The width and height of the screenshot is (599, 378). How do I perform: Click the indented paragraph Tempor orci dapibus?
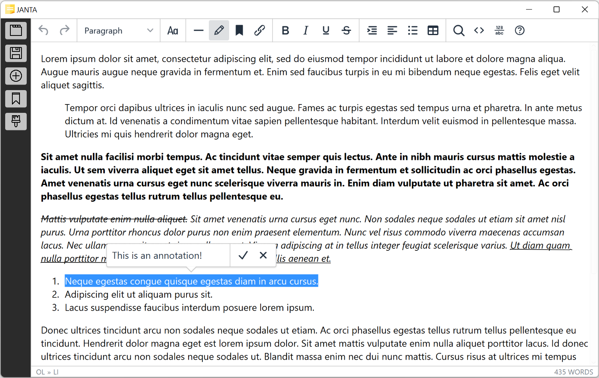click(x=323, y=121)
